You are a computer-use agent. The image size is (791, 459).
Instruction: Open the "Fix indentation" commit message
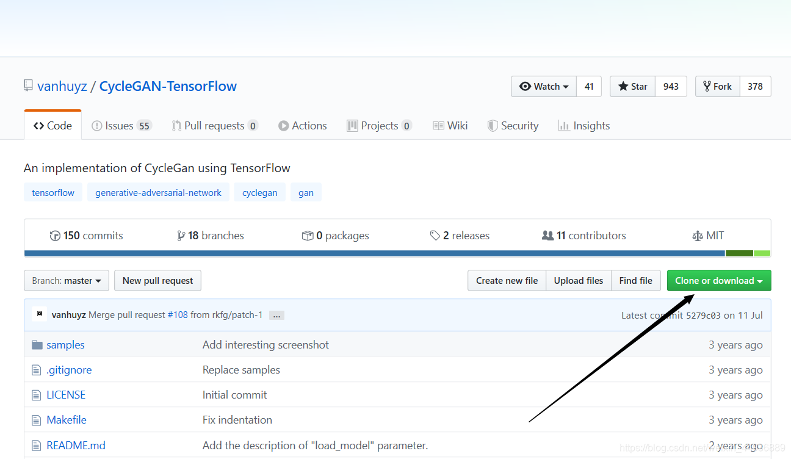pyautogui.click(x=237, y=420)
